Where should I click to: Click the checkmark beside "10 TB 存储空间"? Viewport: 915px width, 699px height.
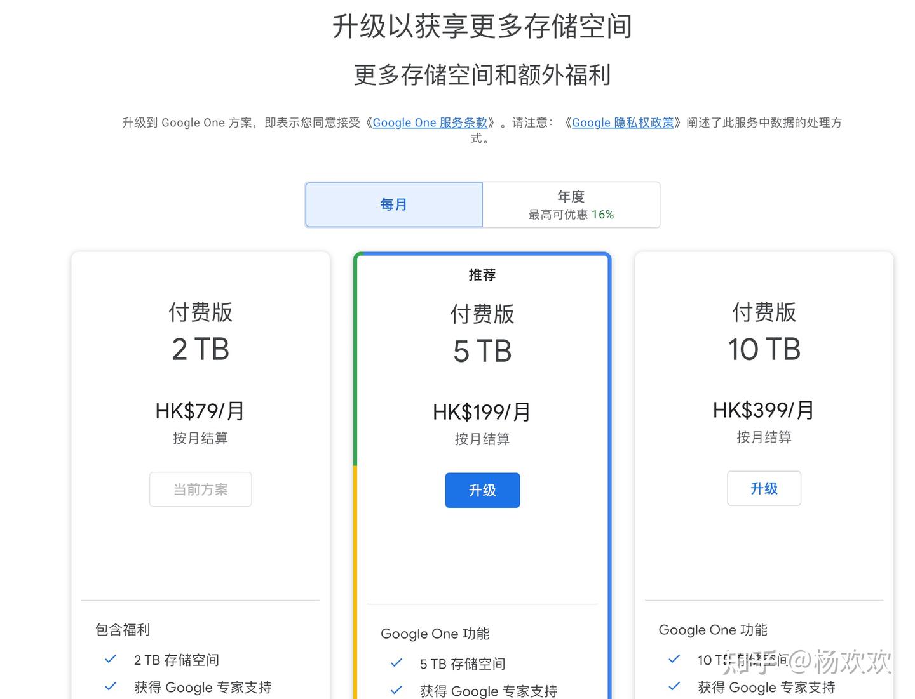(x=674, y=660)
